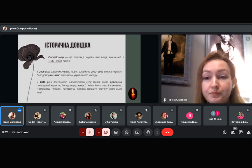Select Софія Недоги... participant tile
The image size is (252, 168).
37,116
